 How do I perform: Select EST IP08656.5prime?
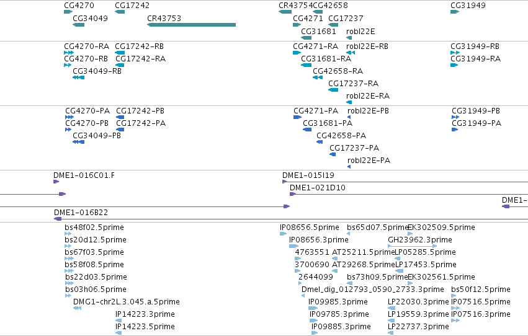click(310, 228)
